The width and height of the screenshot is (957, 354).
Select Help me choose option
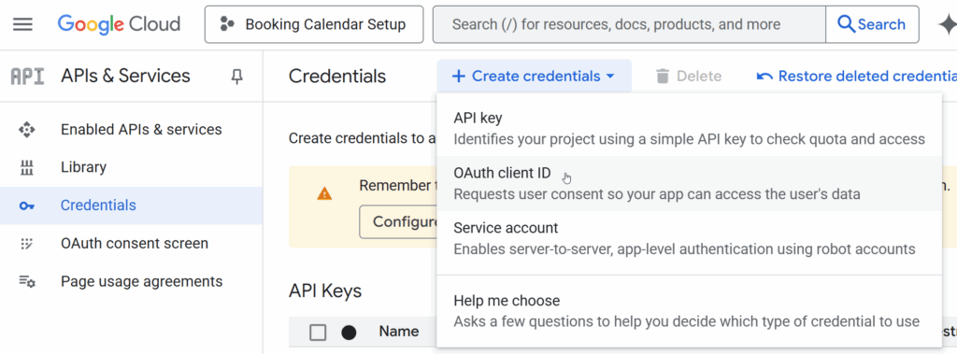[689, 311]
